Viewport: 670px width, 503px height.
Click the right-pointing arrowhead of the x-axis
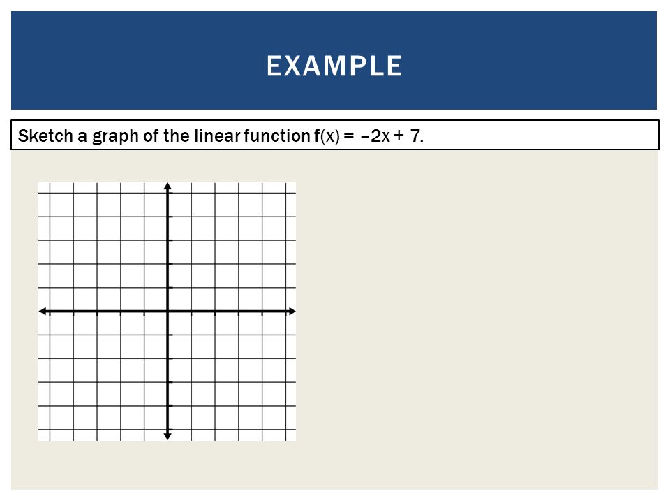tap(292, 312)
